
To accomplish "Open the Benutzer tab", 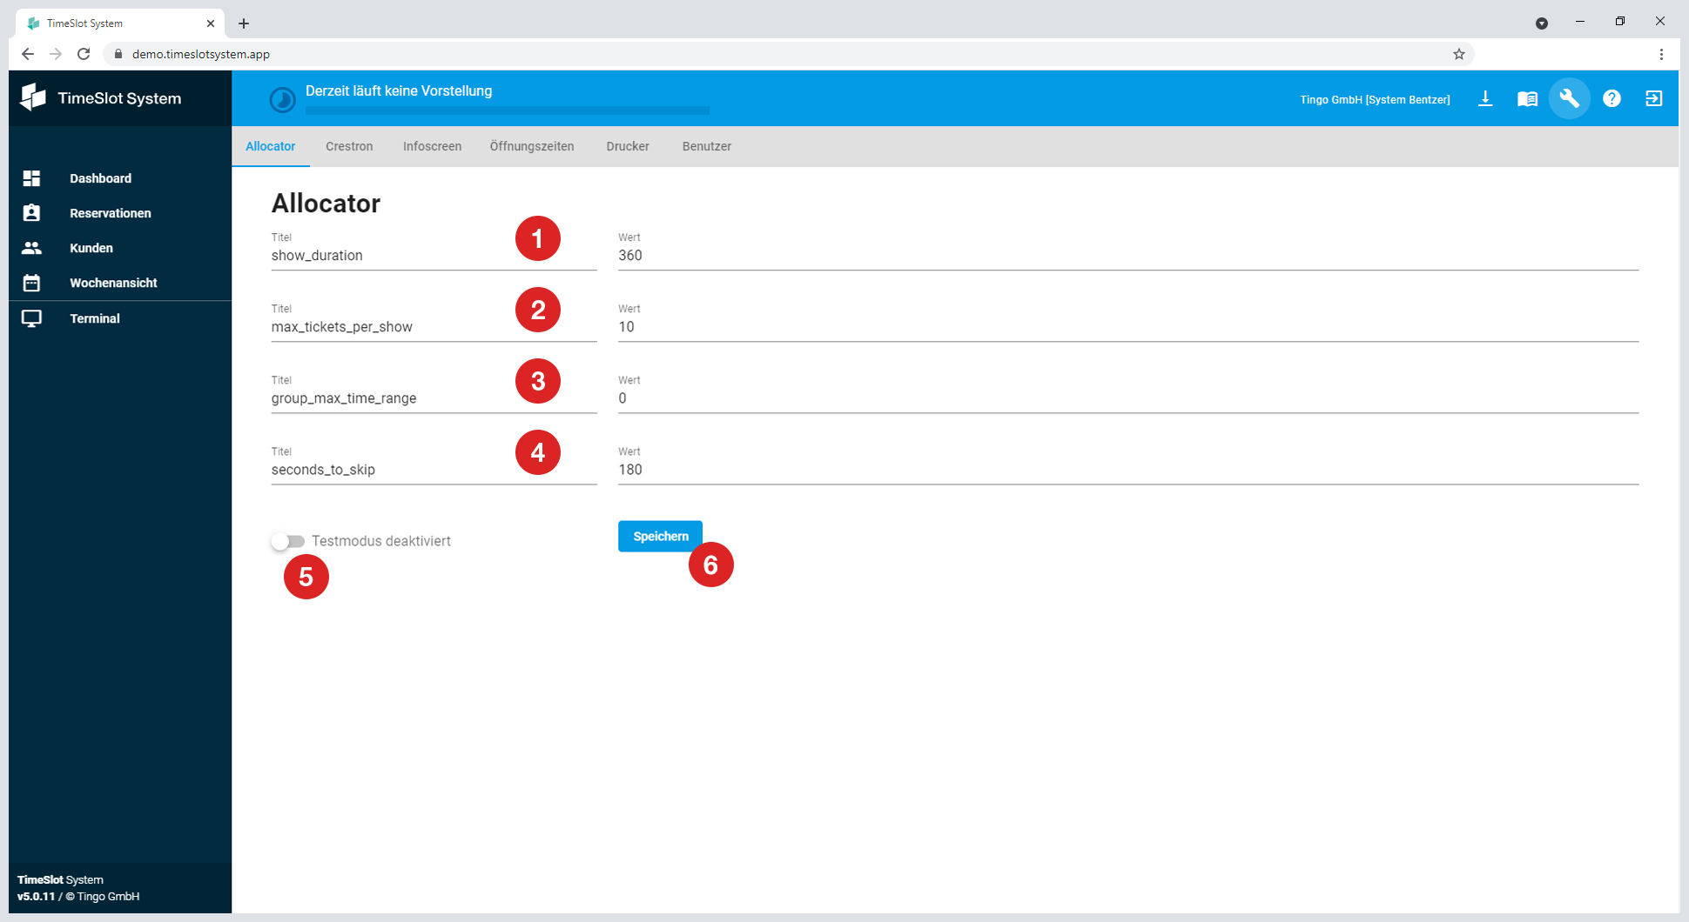I will point(707,146).
